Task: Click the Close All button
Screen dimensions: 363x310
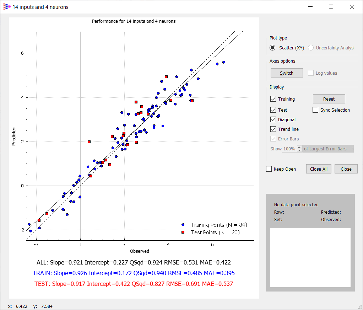Action: [x=319, y=169]
